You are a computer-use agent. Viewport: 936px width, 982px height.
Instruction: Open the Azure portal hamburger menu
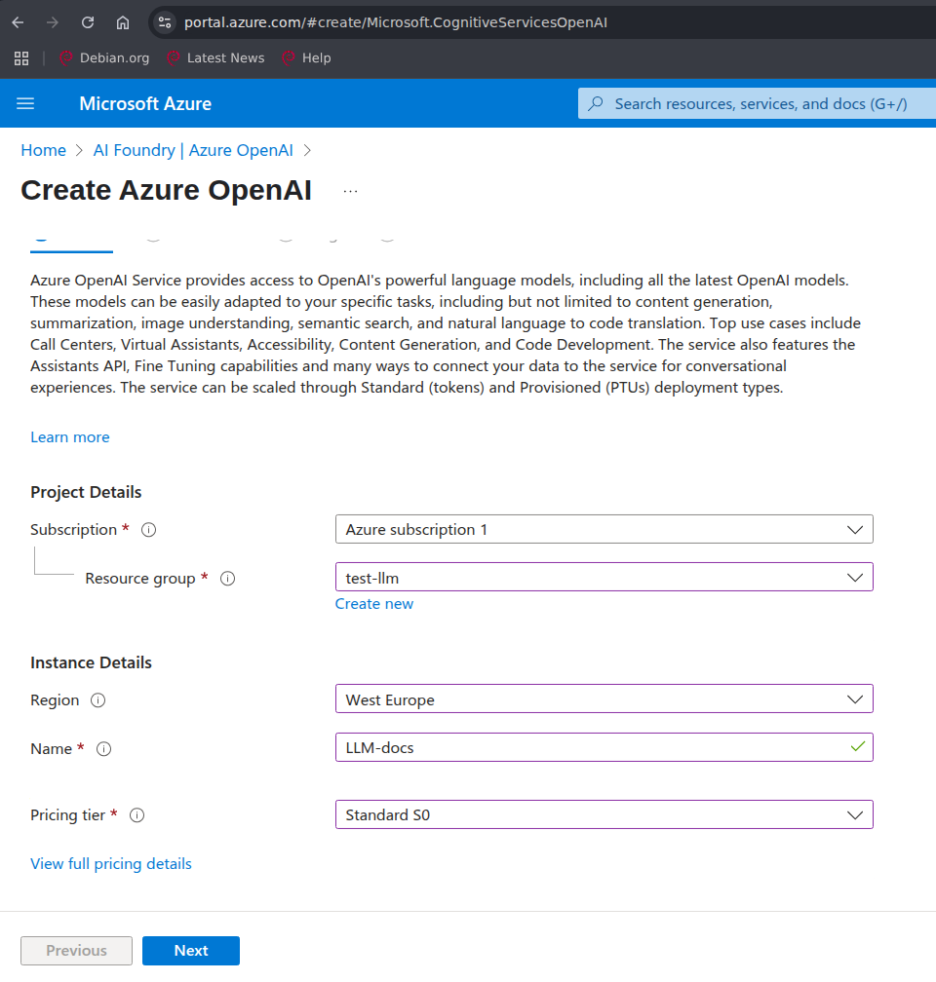coord(25,103)
